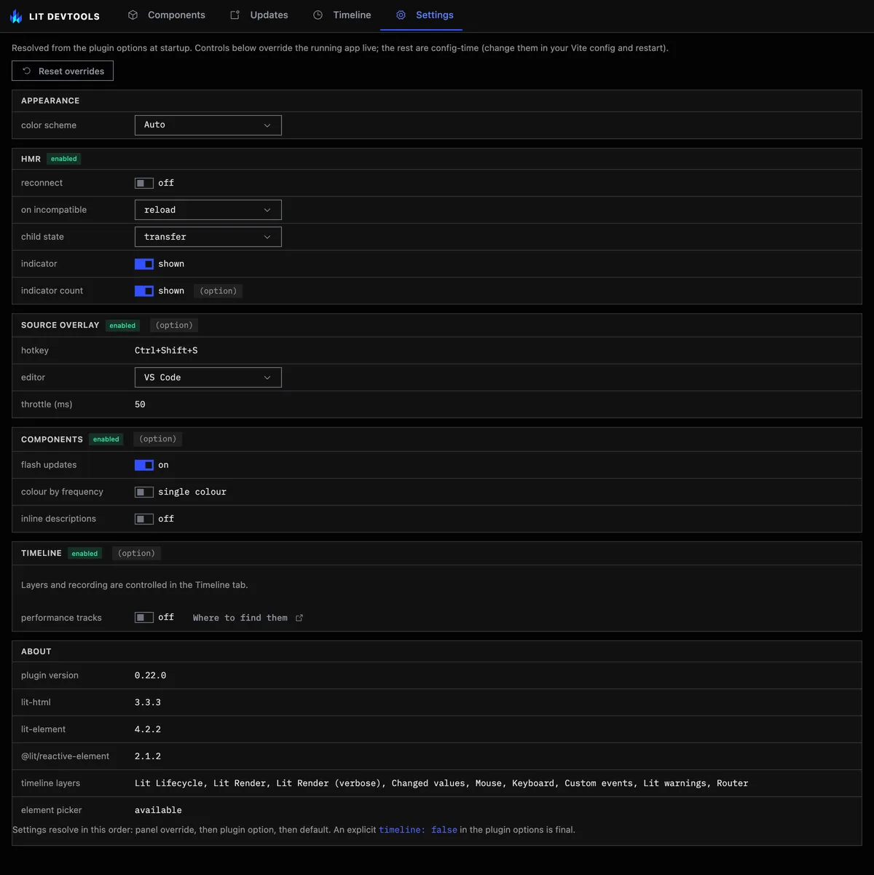Open the Where to find them link
The width and height of the screenshot is (874, 875).
point(248,618)
